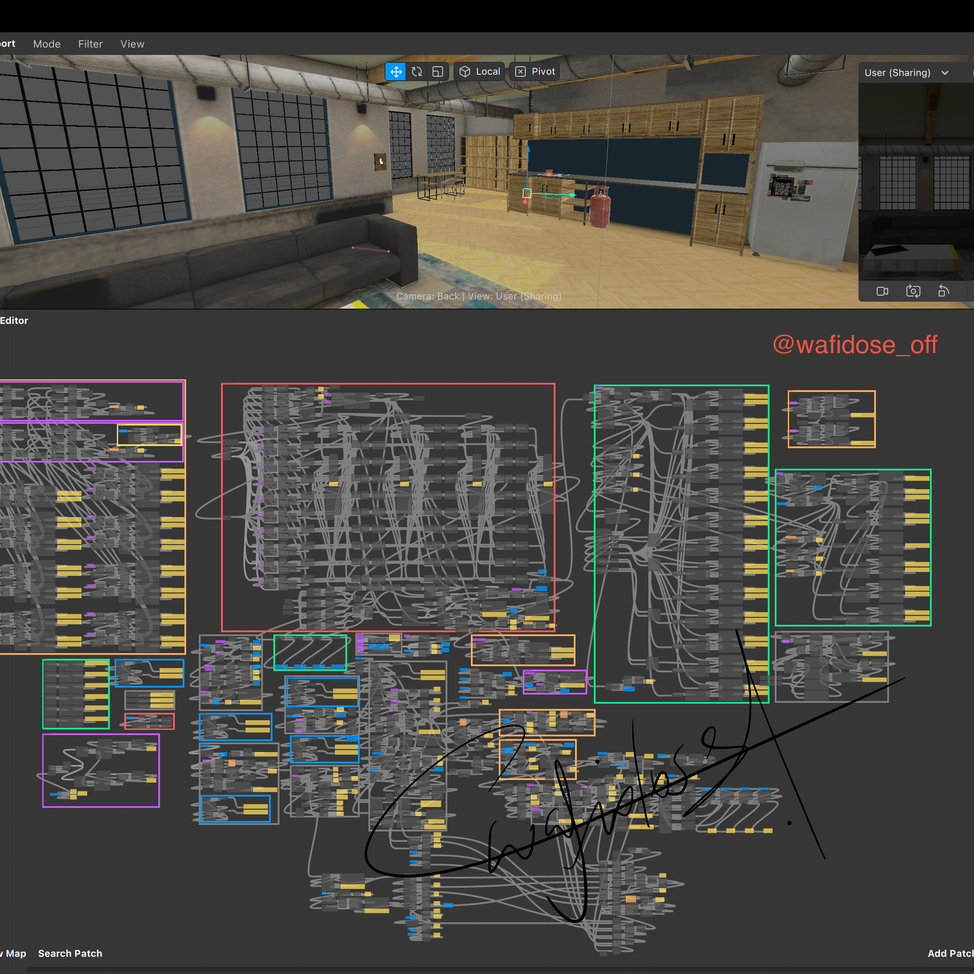Image resolution: width=974 pixels, height=974 pixels.
Task: Click the rotate device icon in simulator
Action: click(943, 291)
